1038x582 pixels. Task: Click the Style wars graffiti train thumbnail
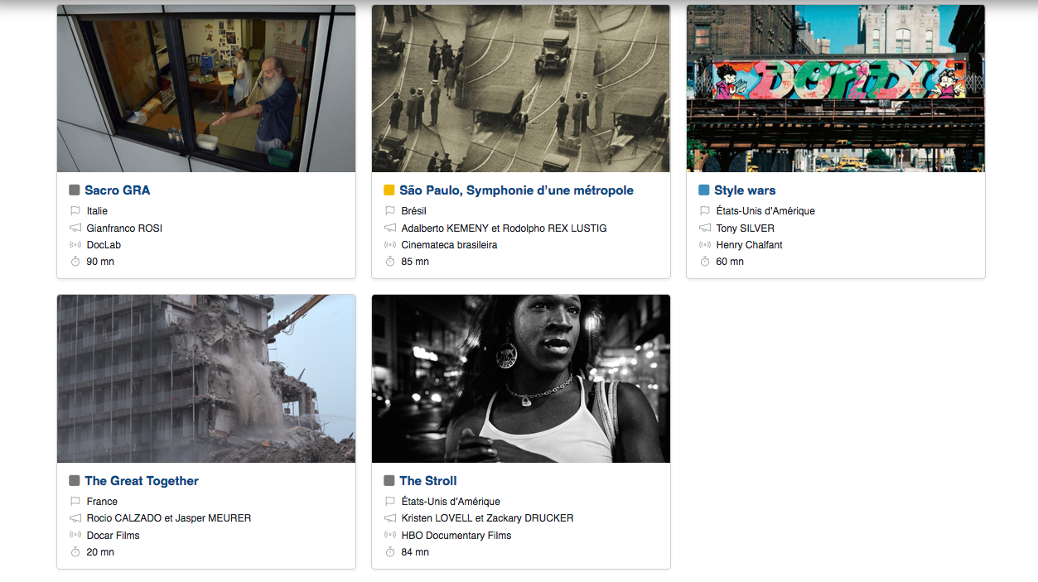(x=836, y=89)
